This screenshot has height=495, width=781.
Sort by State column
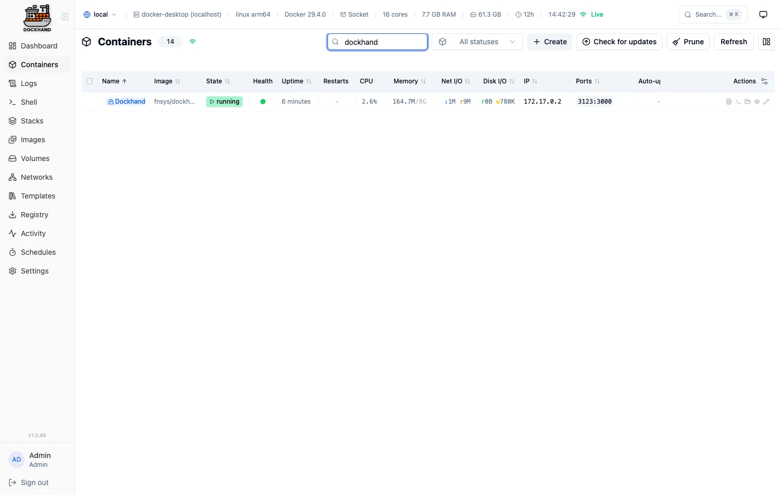218,81
